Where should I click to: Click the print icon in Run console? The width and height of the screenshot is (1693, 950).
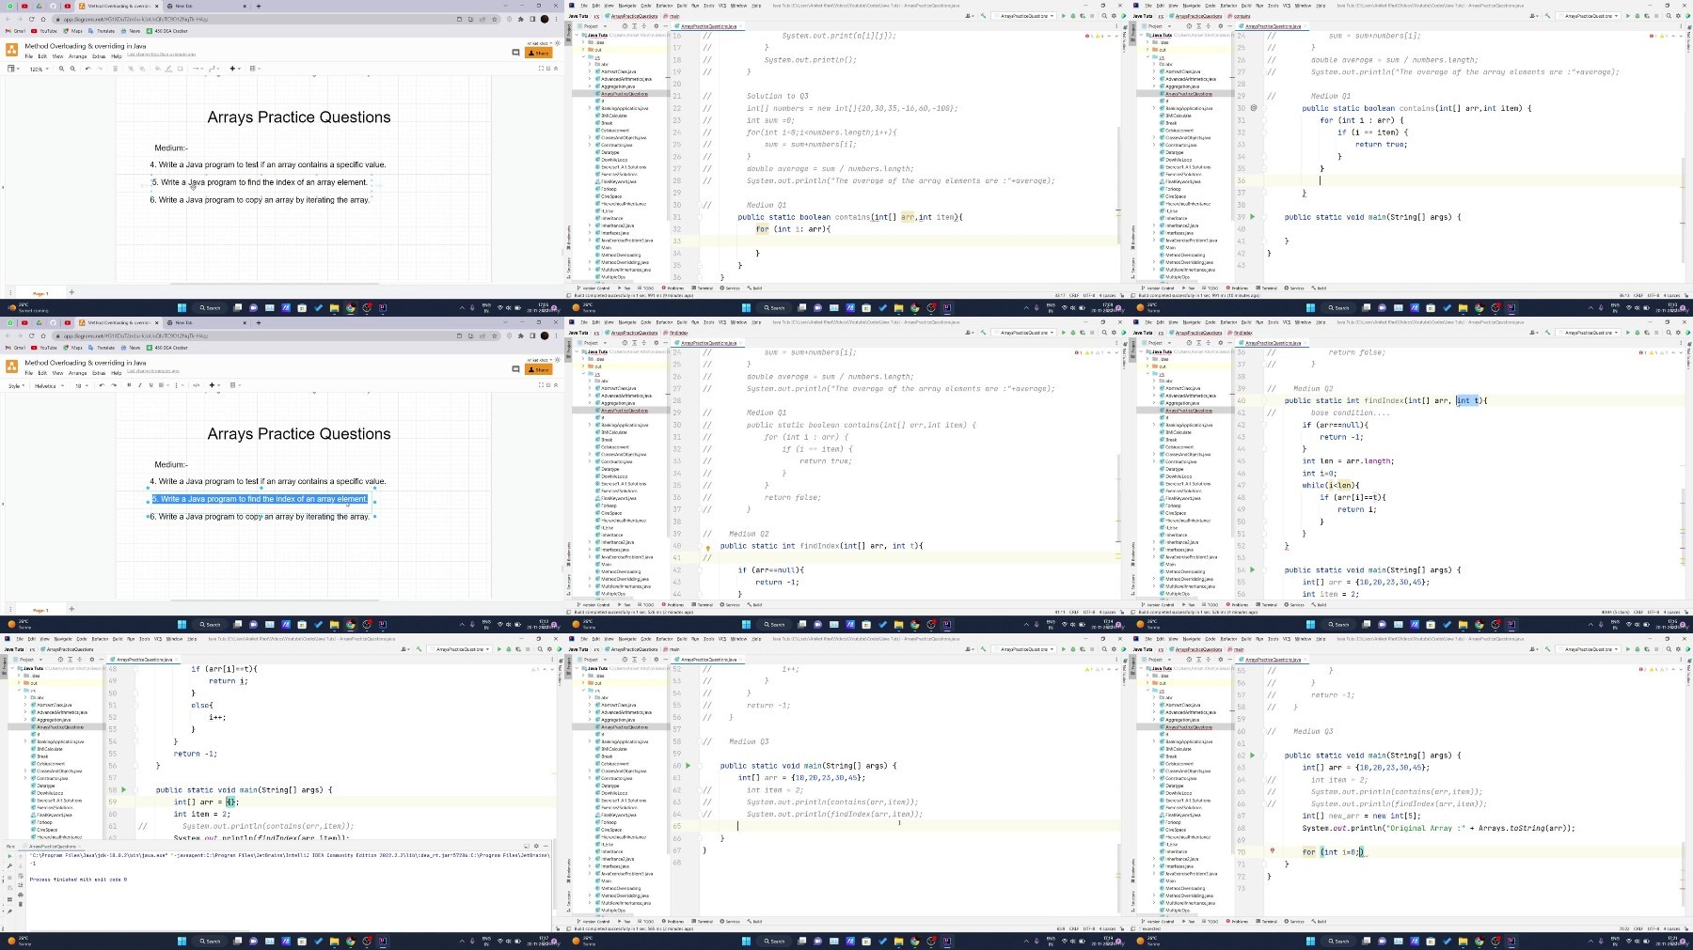(21, 895)
